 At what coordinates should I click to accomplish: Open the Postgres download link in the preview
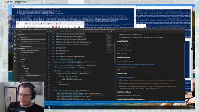click(136, 64)
